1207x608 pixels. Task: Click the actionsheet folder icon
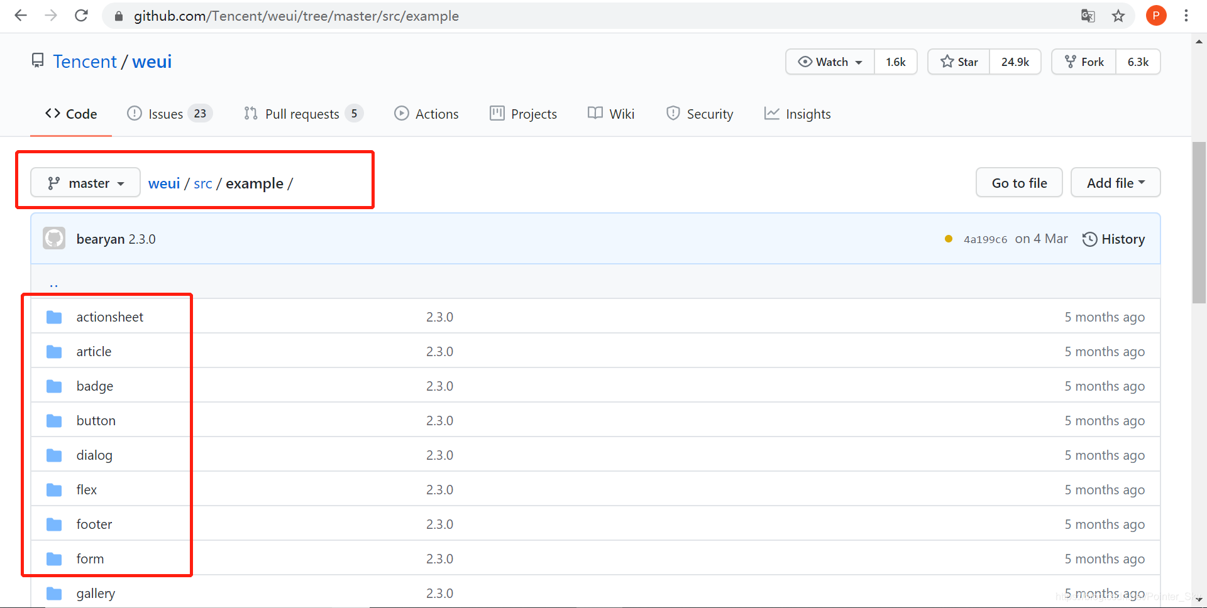(x=54, y=317)
